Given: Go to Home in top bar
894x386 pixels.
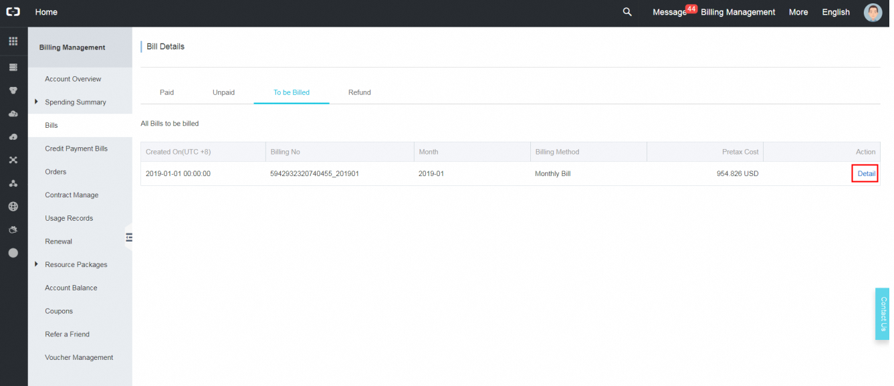Looking at the screenshot, I should tap(46, 12).
